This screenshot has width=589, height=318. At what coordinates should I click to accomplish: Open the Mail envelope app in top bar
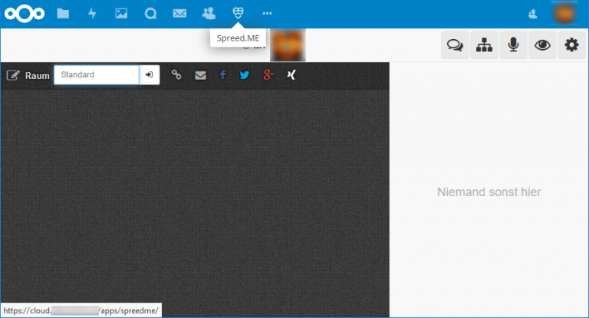coord(179,14)
